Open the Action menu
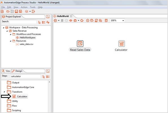 point(24,7)
